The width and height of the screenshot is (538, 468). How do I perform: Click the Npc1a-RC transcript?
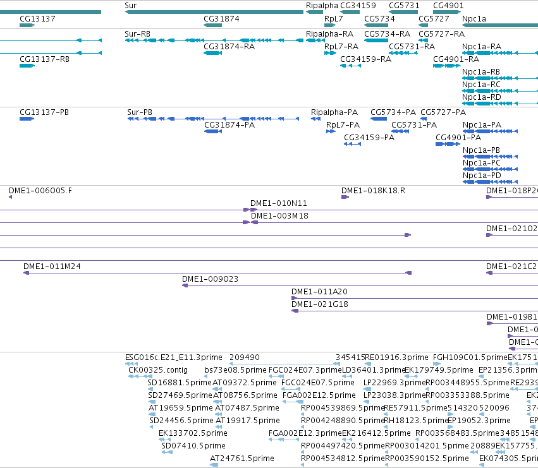coord(500,91)
